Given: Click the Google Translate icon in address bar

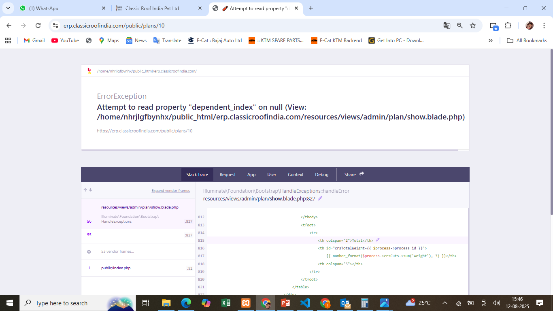Looking at the screenshot, I should click(x=447, y=26).
